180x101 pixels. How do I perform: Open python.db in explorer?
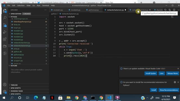click(x=18, y=52)
